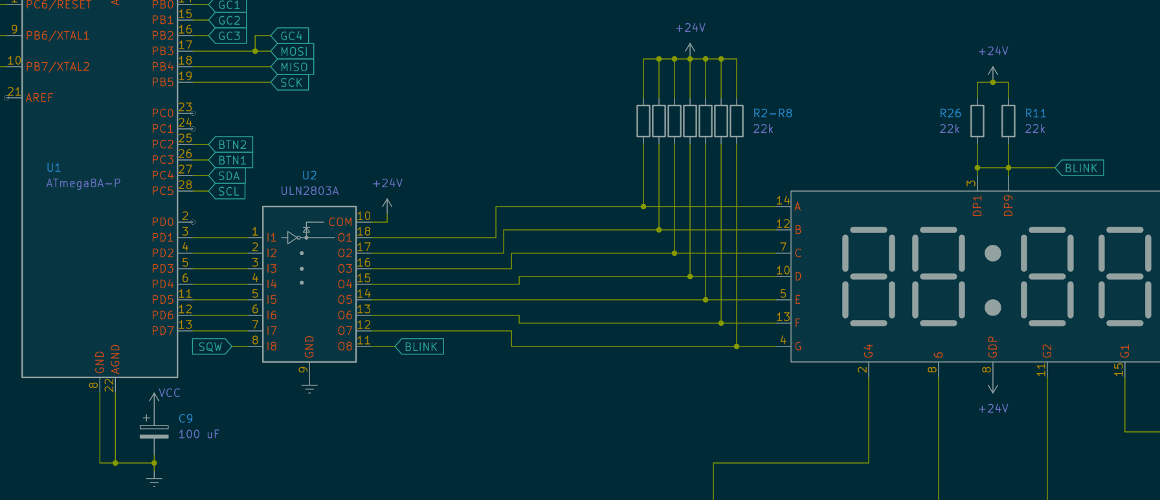
Task: Click the 22k value under R2-R8
Action: tap(763, 129)
